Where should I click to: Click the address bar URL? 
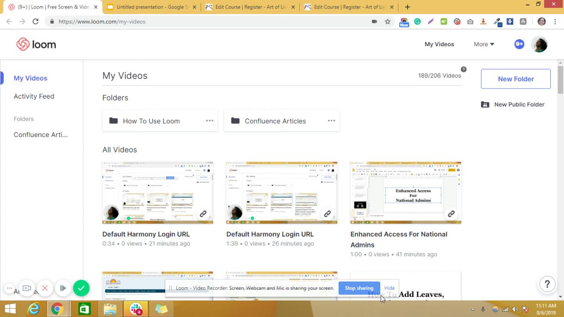[102, 21]
